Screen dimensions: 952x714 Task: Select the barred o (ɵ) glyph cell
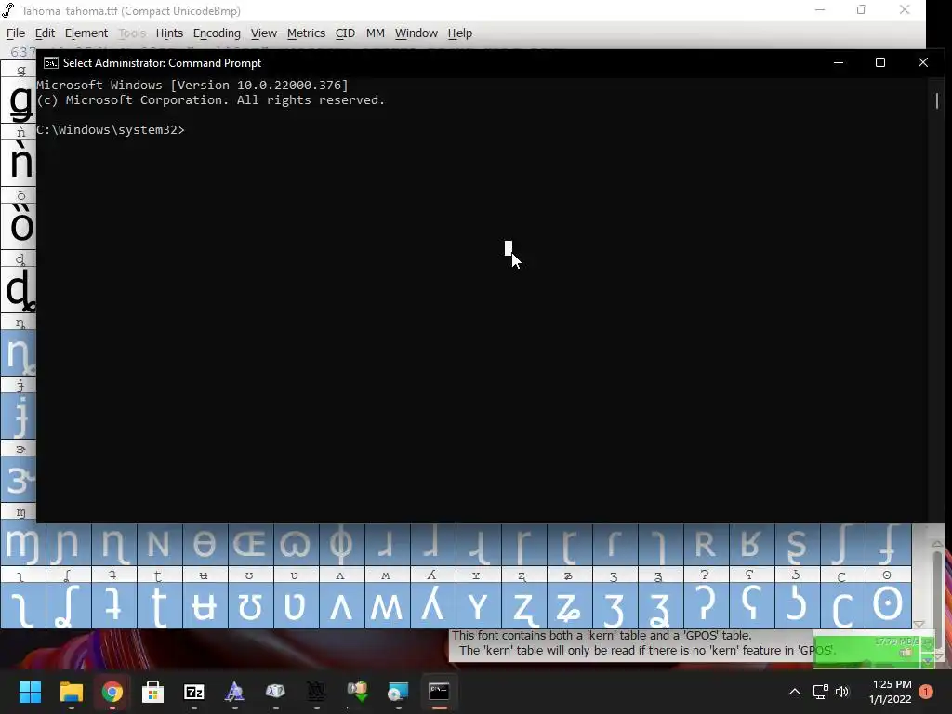[204, 543]
